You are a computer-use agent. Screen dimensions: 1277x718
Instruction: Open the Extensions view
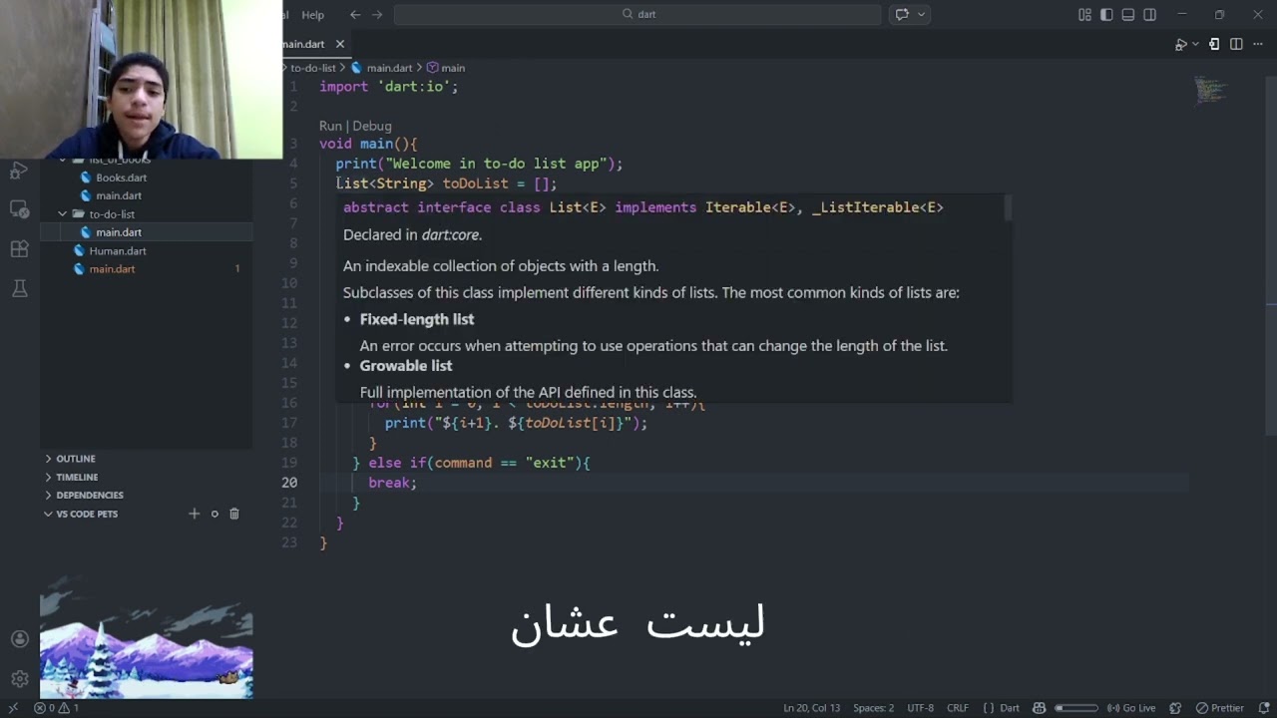pyautogui.click(x=19, y=249)
